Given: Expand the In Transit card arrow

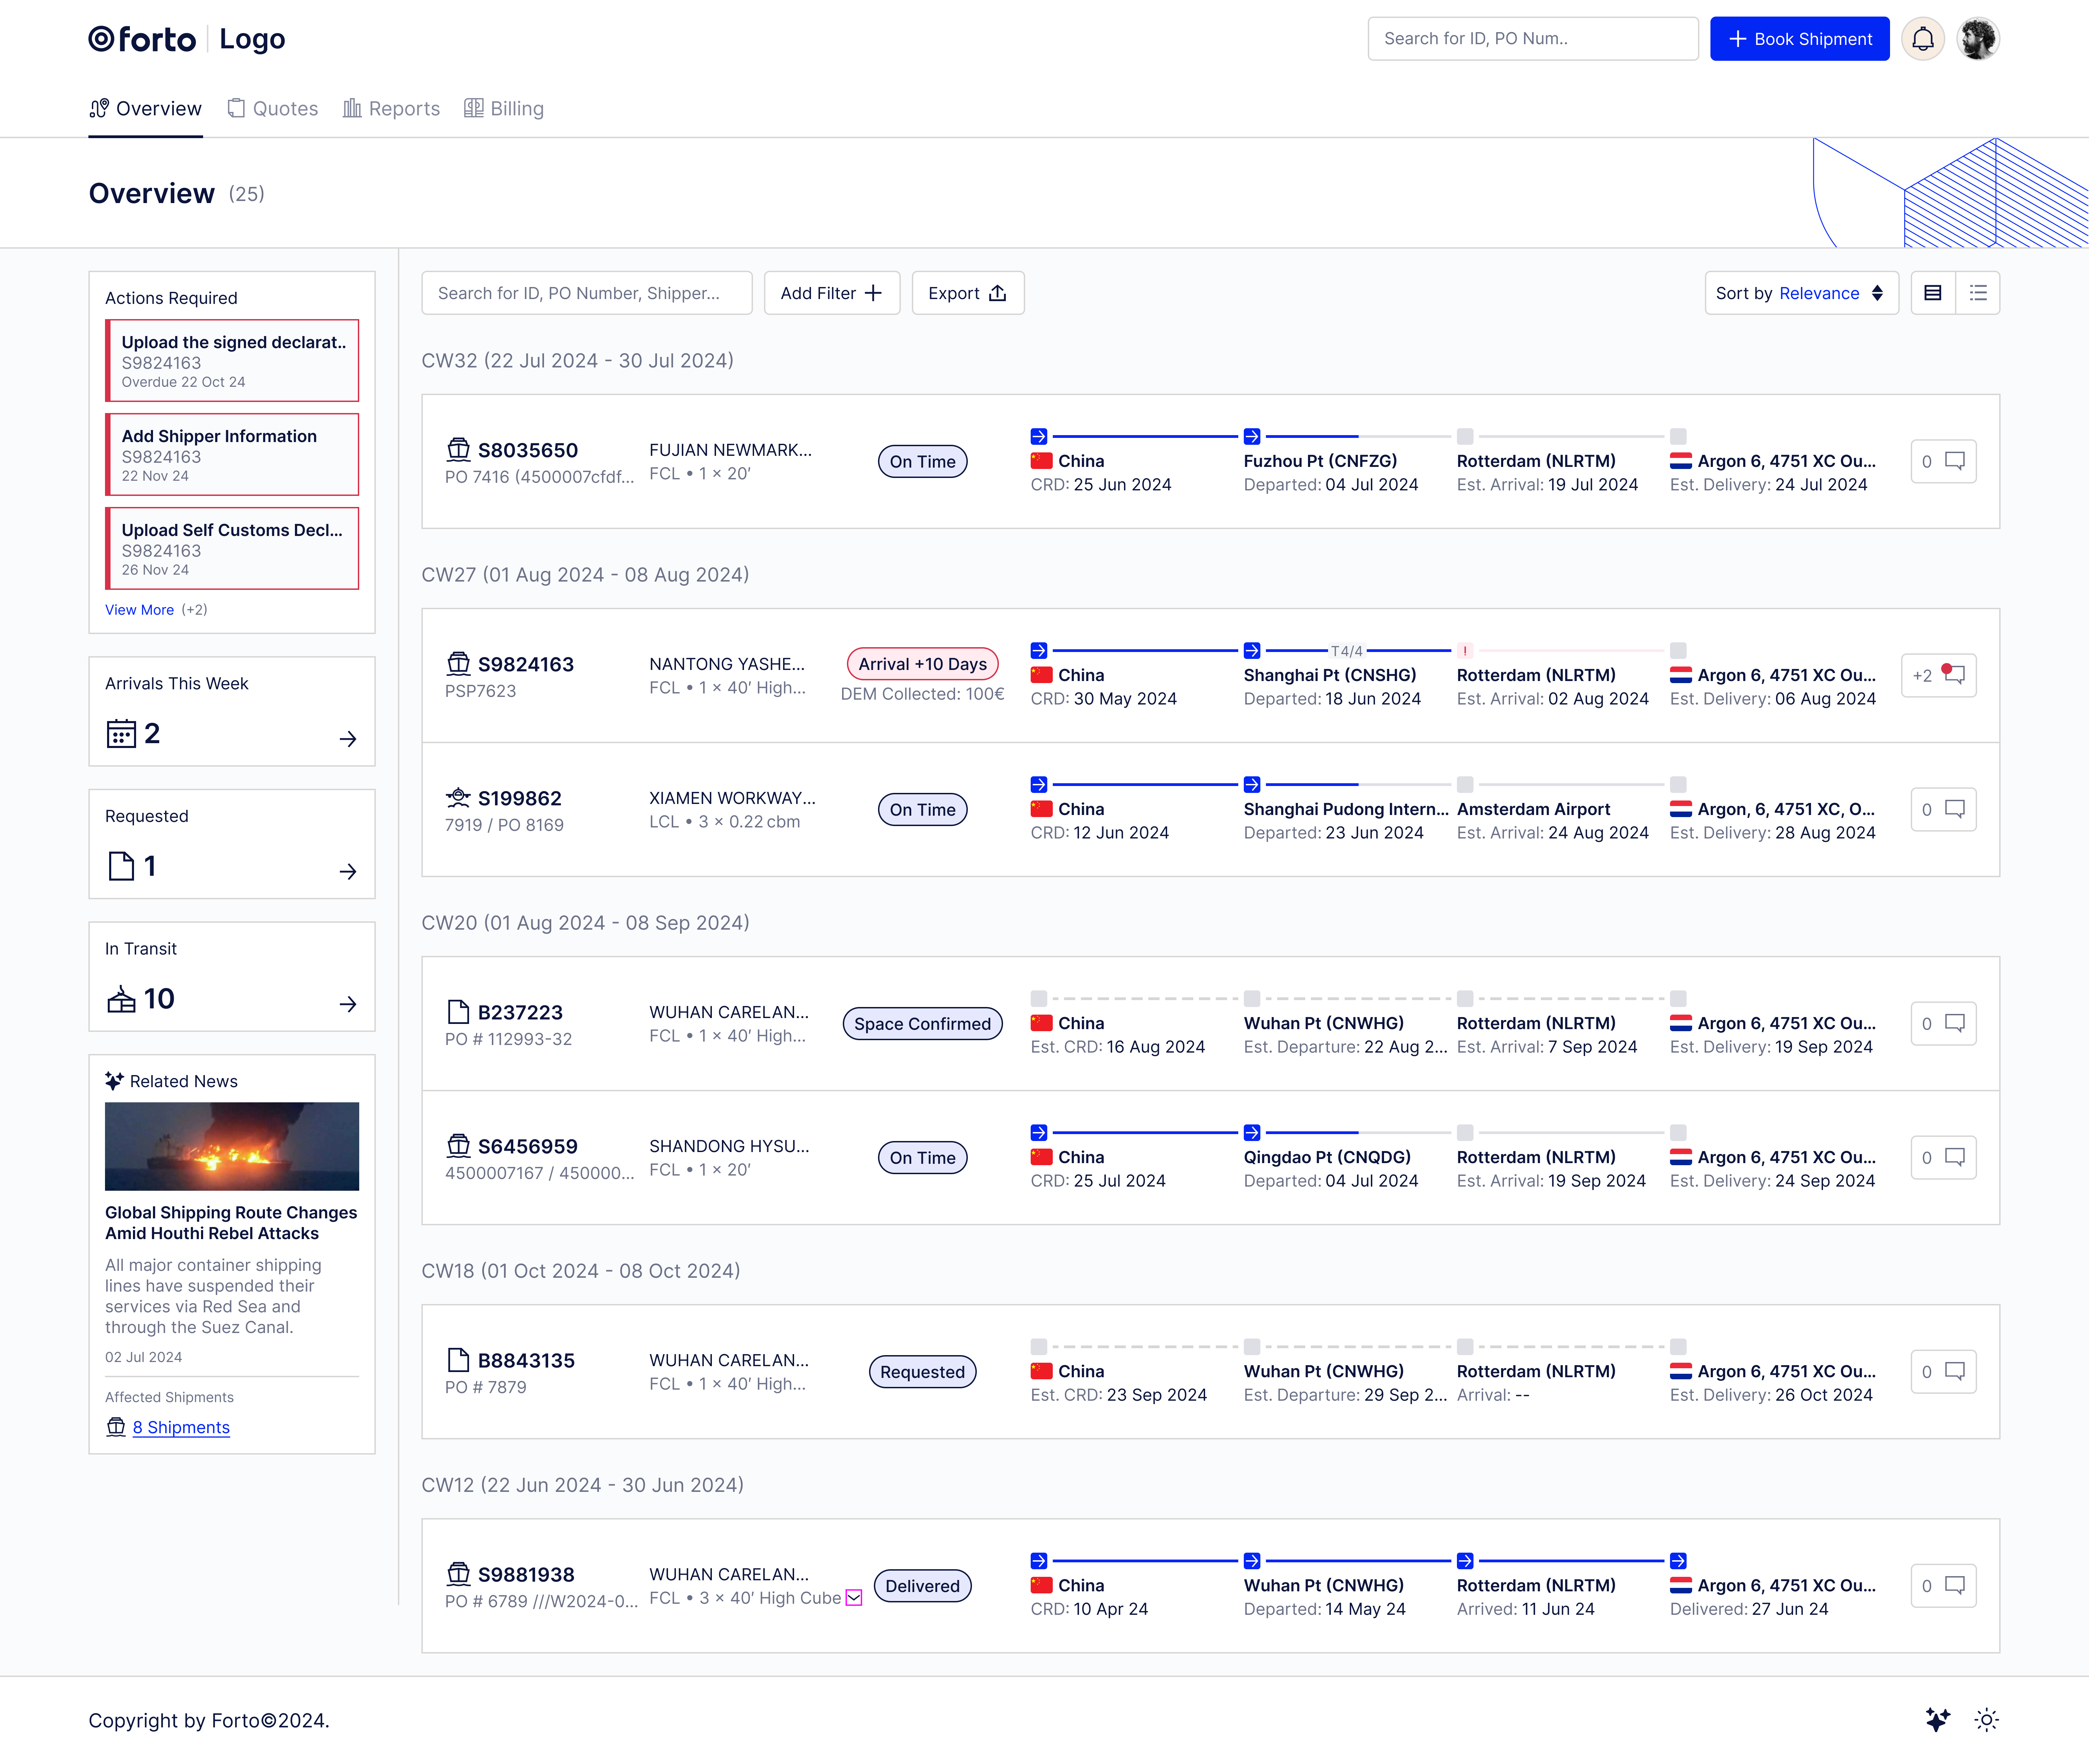Looking at the screenshot, I should point(348,1004).
